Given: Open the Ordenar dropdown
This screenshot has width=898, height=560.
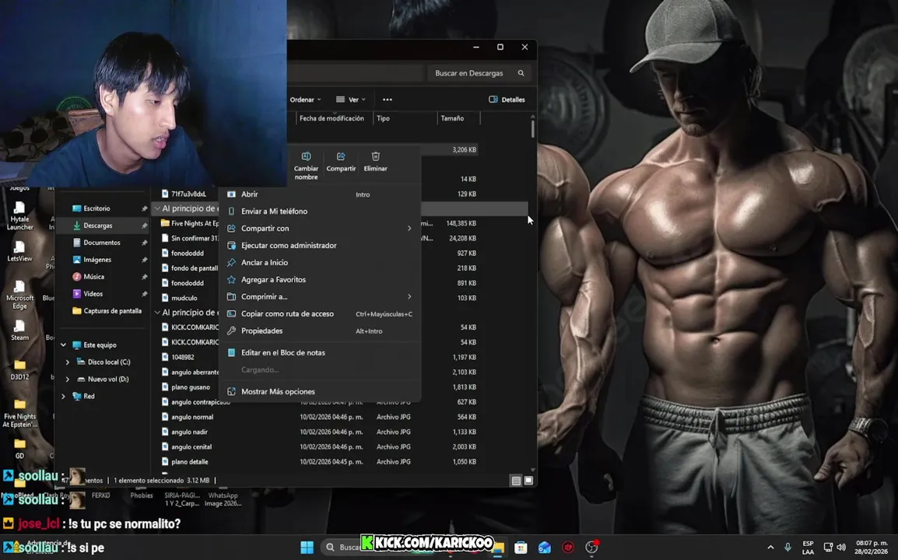Looking at the screenshot, I should [x=305, y=100].
